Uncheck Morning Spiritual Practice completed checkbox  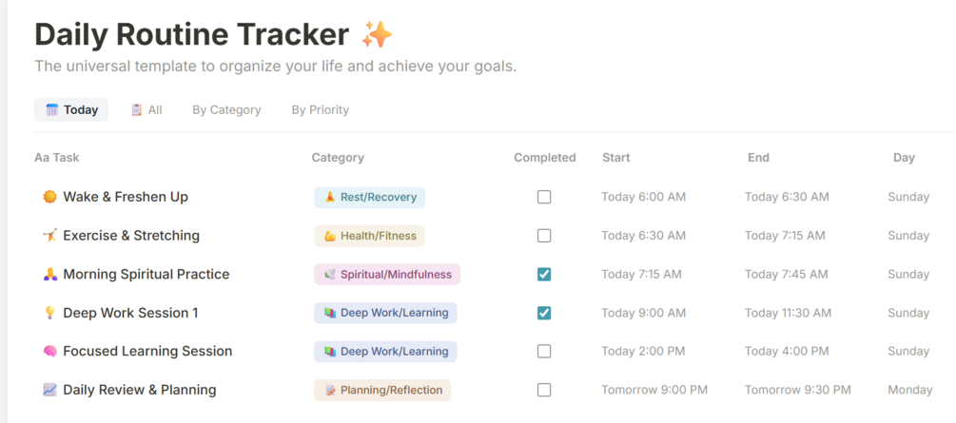pyautogui.click(x=544, y=274)
